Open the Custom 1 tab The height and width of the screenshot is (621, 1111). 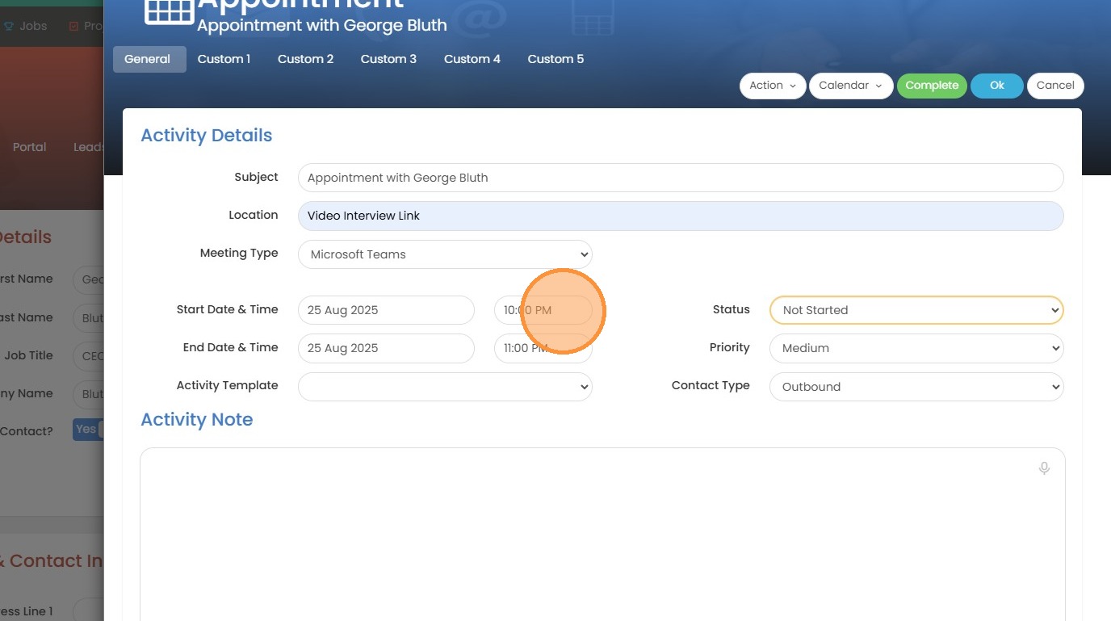224,59
